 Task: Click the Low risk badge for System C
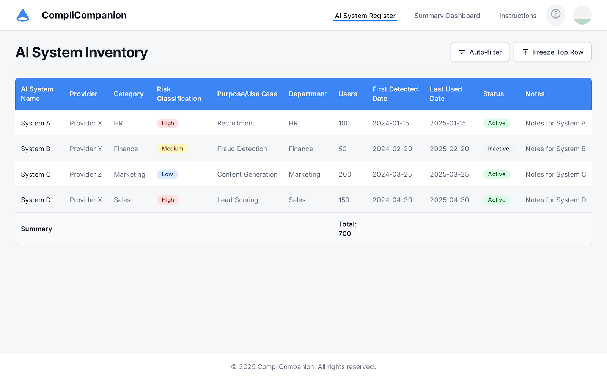(x=167, y=174)
